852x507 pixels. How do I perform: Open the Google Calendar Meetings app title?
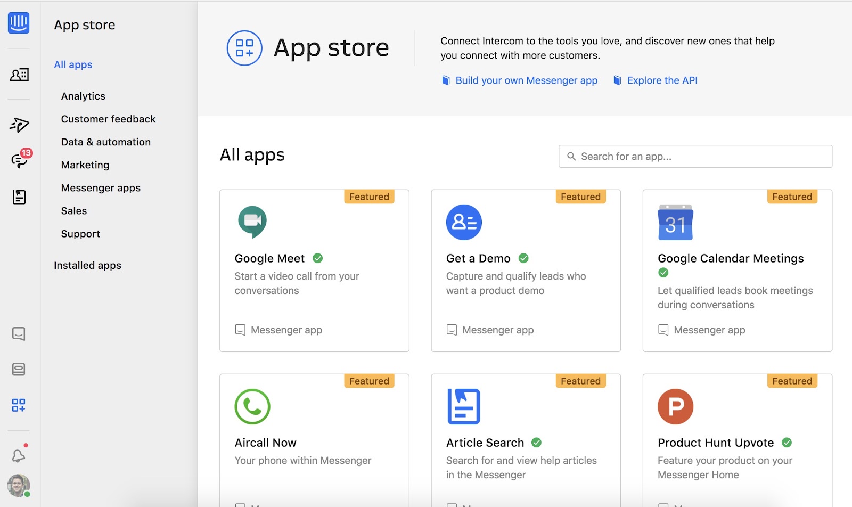731,258
